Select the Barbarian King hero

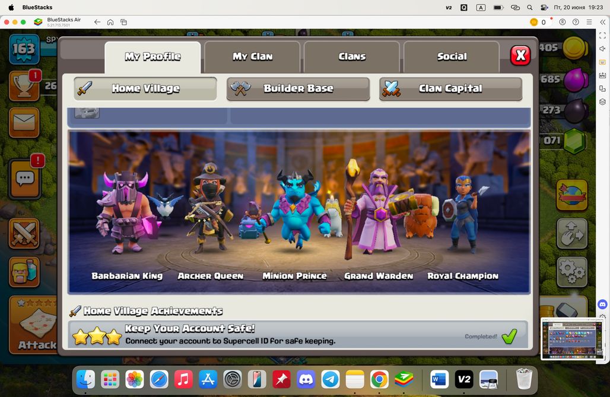click(127, 213)
